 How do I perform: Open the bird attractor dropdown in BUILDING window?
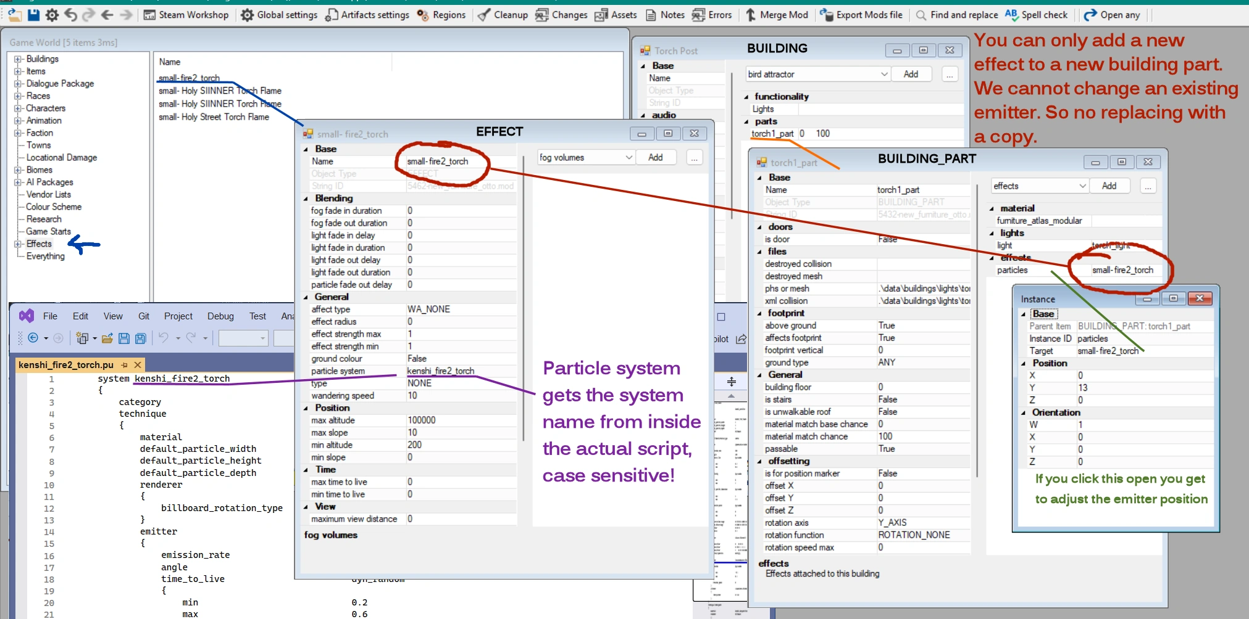pos(818,75)
